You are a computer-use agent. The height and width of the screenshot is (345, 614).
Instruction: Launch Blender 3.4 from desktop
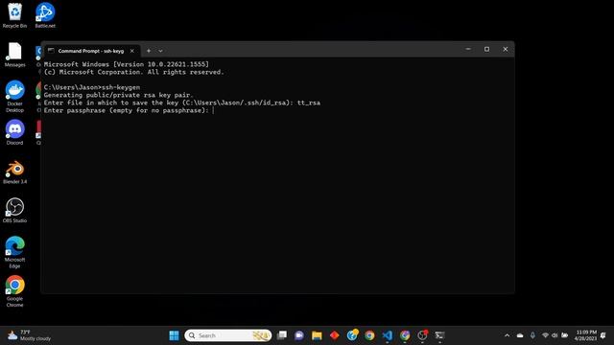pos(14,172)
